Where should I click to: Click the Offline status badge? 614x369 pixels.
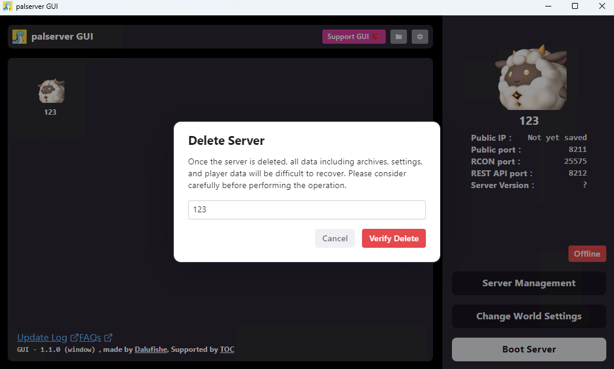pos(587,254)
